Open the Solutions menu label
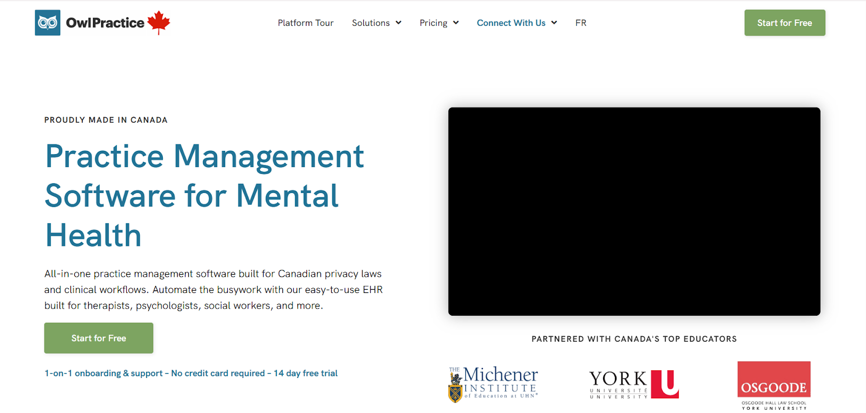 pyautogui.click(x=371, y=23)
